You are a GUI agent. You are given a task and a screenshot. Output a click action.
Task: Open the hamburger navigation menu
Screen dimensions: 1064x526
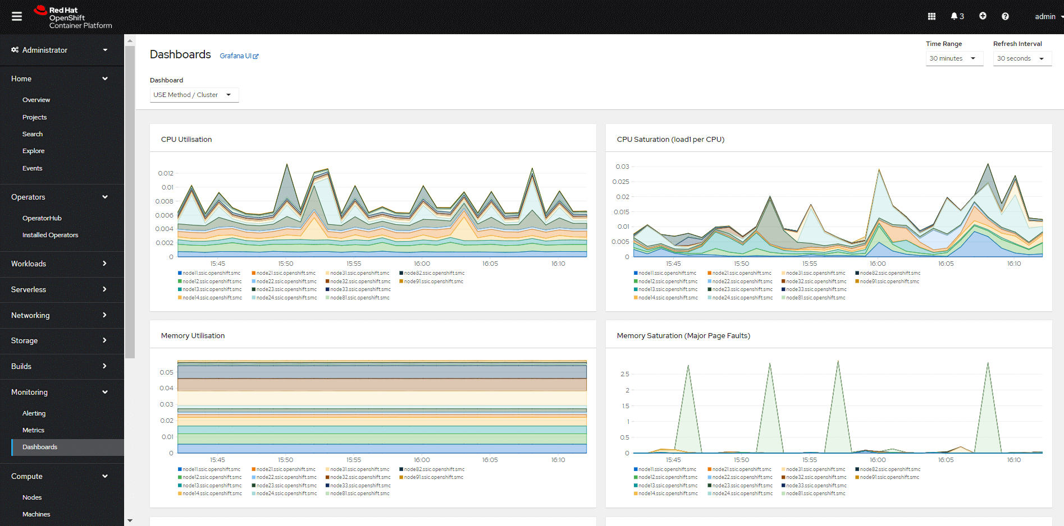pos(17,16)
